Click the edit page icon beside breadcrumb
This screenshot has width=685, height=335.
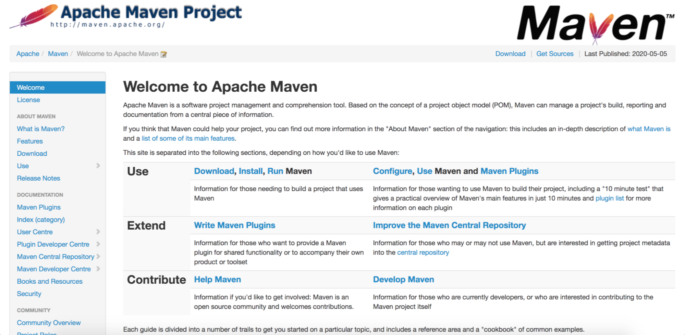(164, 54)
